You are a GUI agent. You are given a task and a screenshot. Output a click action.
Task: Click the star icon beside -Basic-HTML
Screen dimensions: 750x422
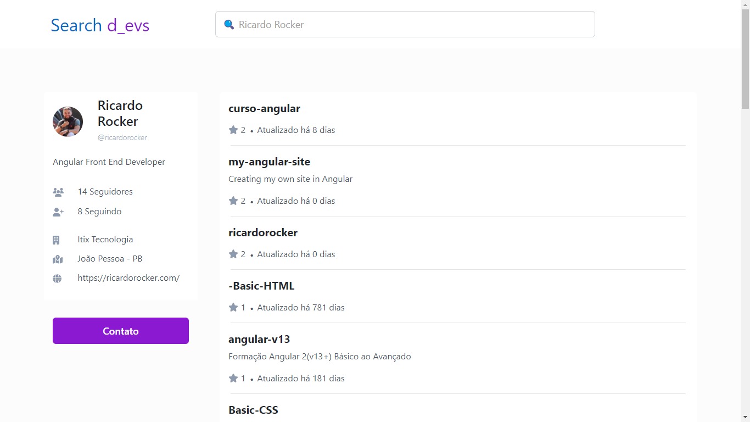pos(232,307)
